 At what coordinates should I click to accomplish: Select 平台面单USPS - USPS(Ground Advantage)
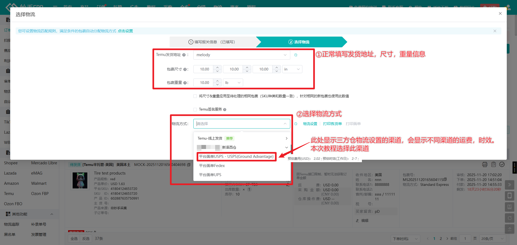tap(236, 157)
